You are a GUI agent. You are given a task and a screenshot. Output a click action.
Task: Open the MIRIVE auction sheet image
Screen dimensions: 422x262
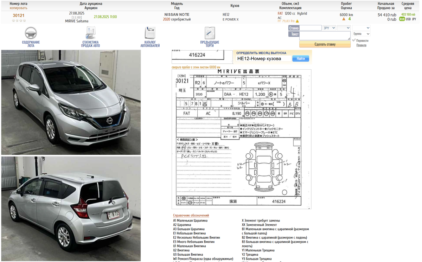coord(242,139)
